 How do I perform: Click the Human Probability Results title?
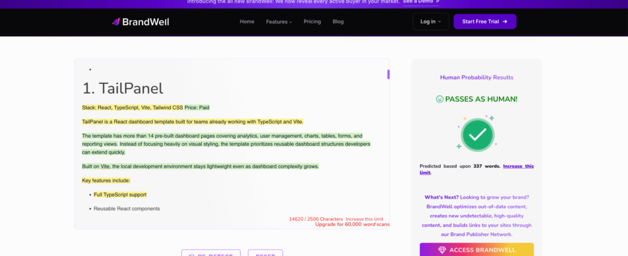[x=477, y=78]
